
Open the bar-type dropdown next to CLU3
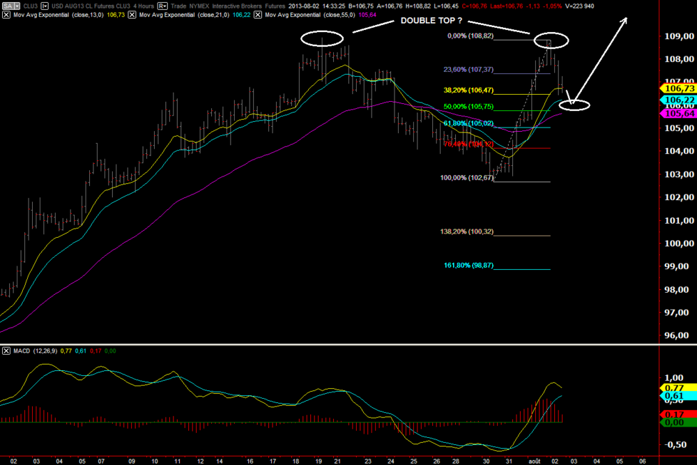(x=45, y=6)
